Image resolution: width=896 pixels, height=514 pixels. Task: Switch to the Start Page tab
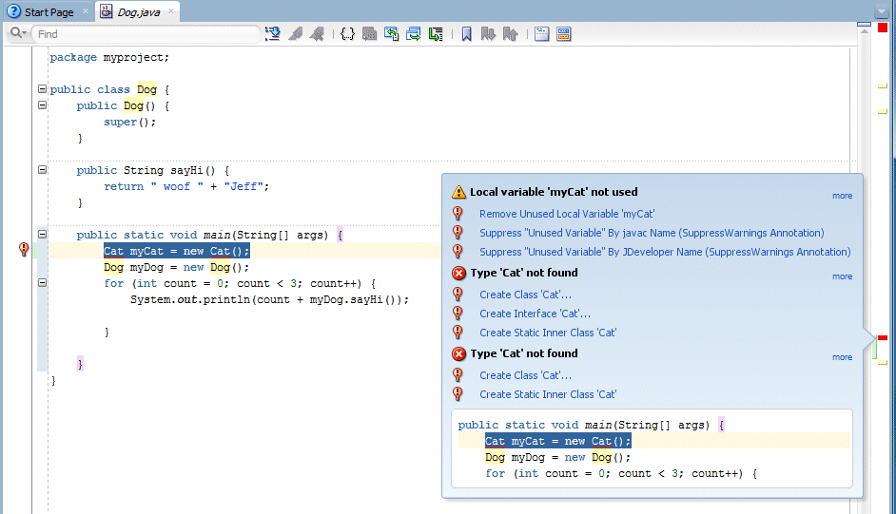point(49,12)
